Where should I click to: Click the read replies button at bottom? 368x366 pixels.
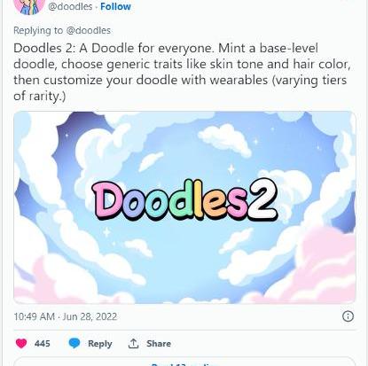(x=184, y=362)
